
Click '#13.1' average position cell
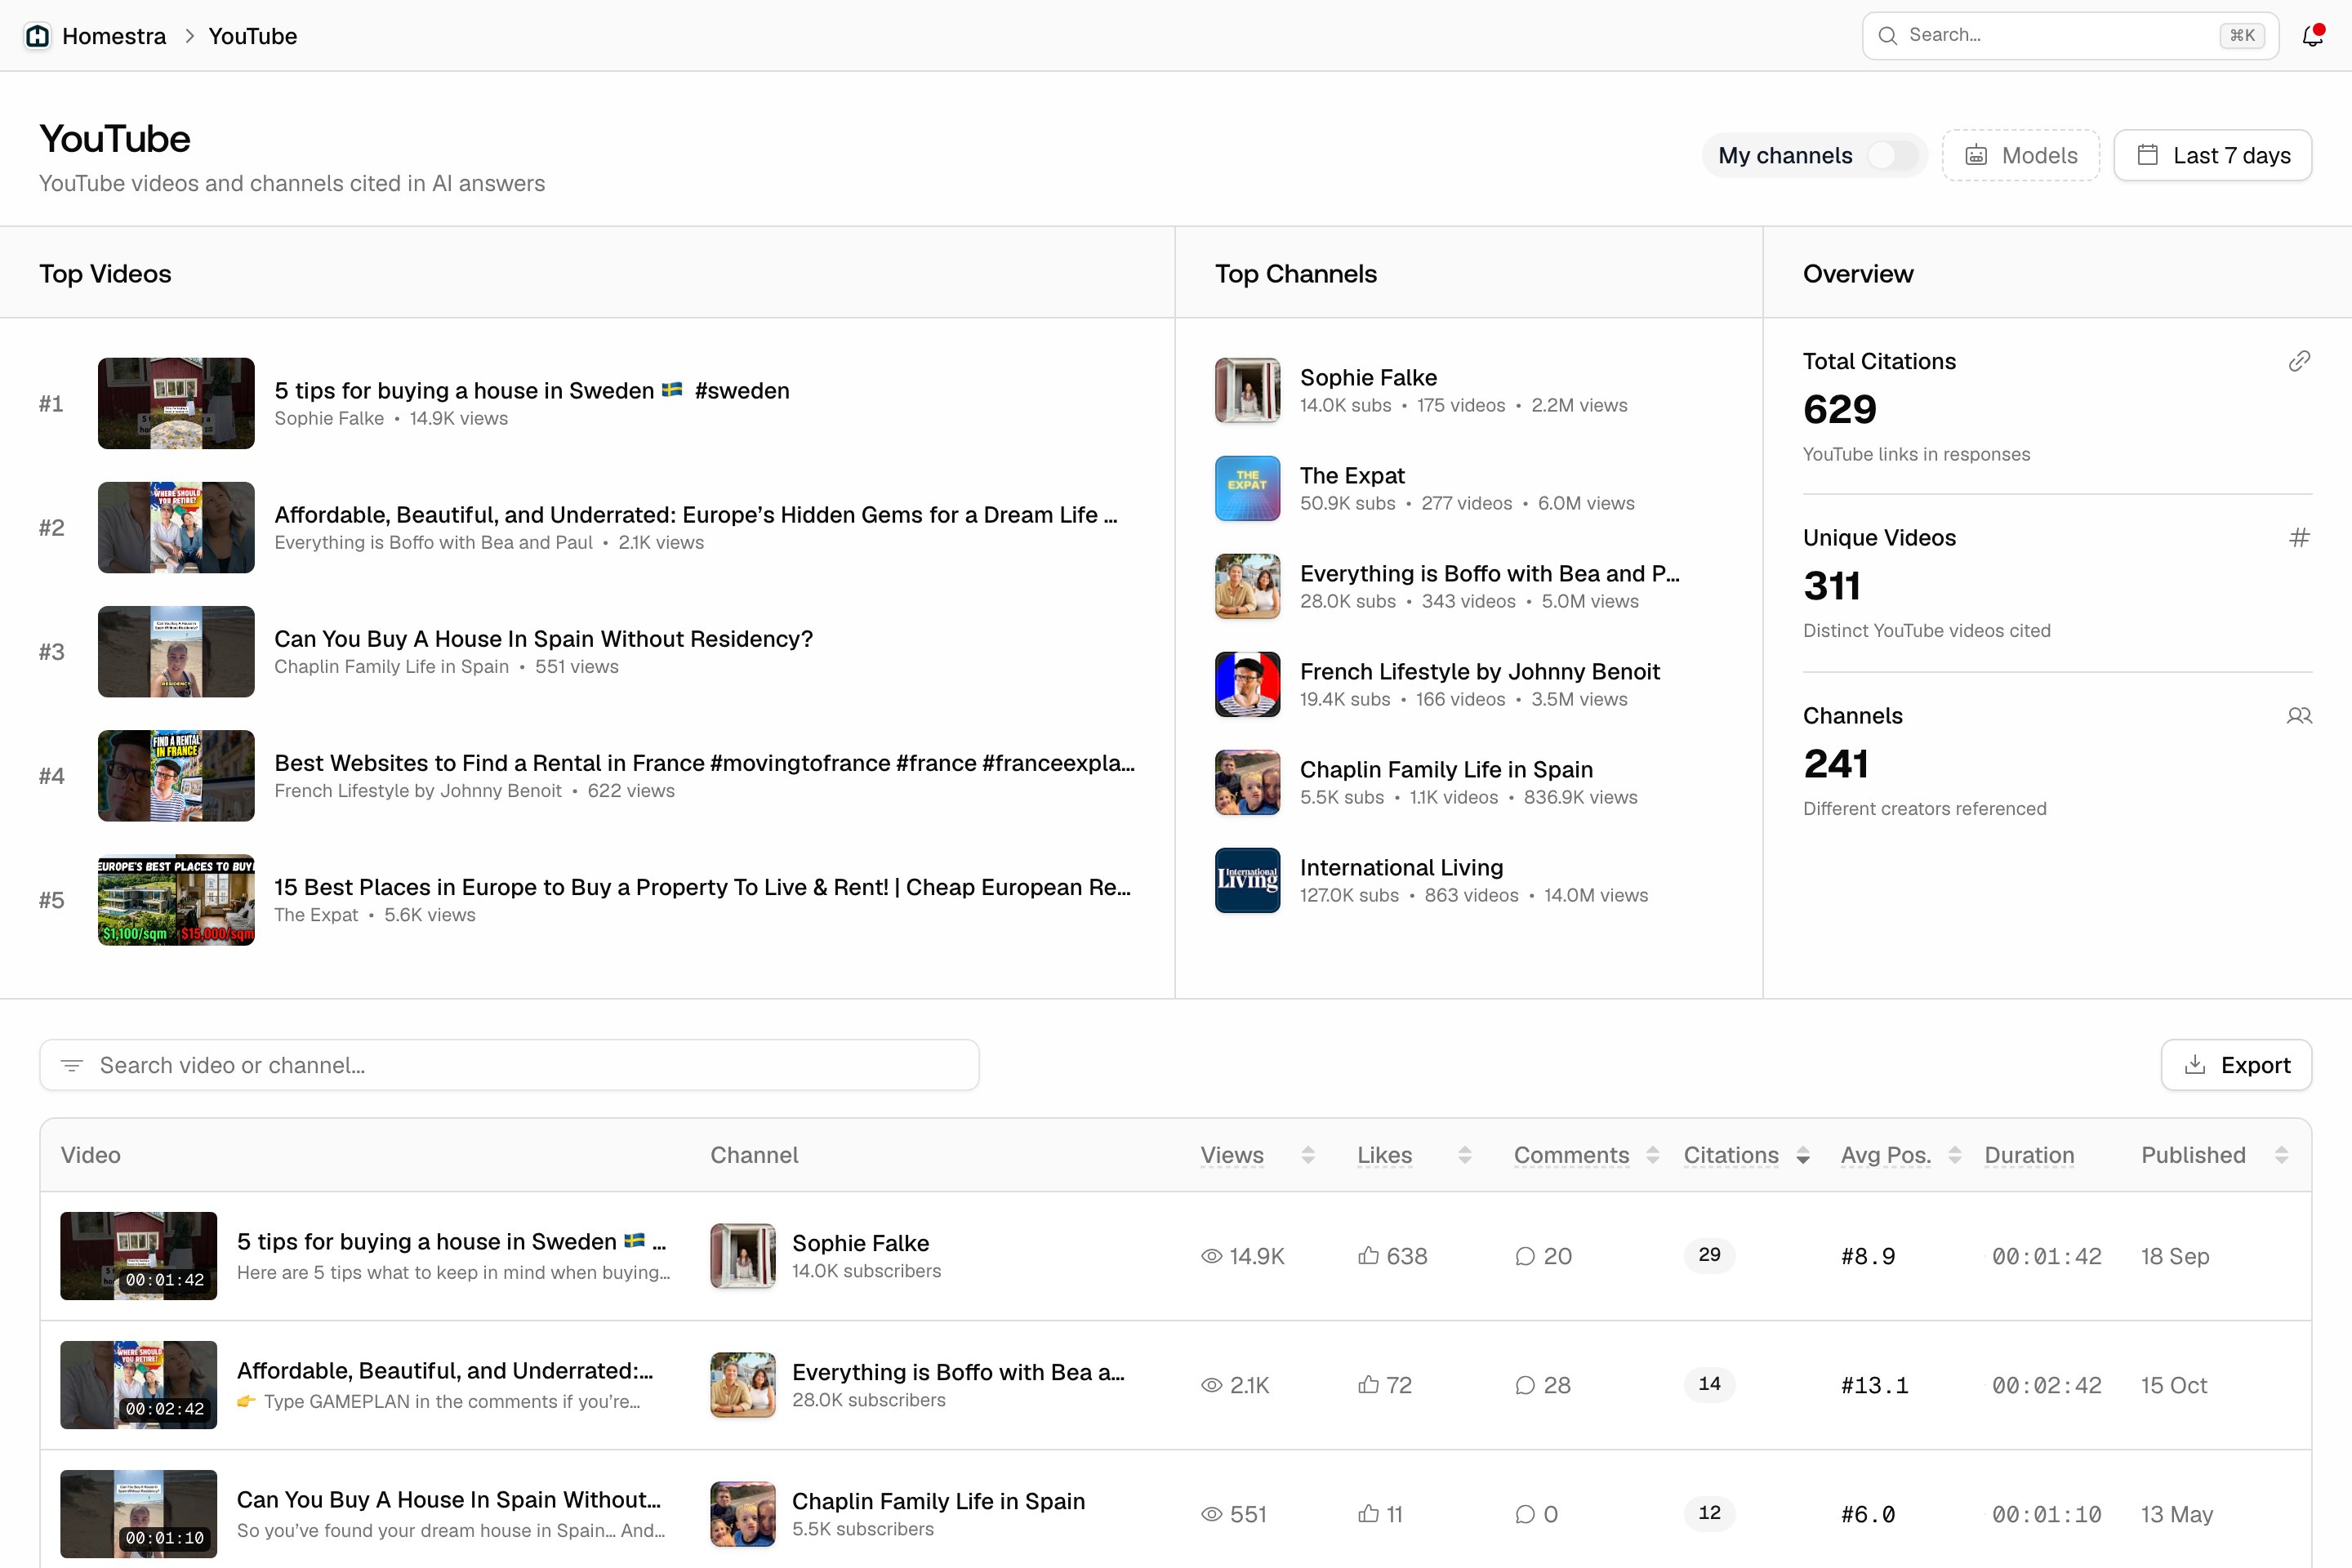(x=1875, y=1385)
